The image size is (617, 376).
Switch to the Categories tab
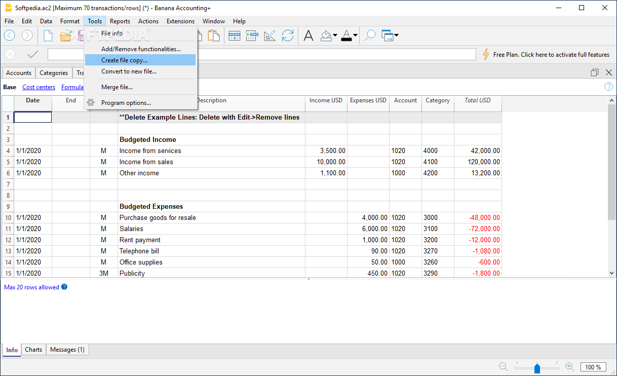(x=54, y=73)
